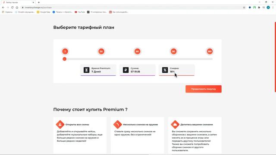This screenshot has width=276, height=155.
Task: Open the dark blue round extension icon
Action: (250, 7)
